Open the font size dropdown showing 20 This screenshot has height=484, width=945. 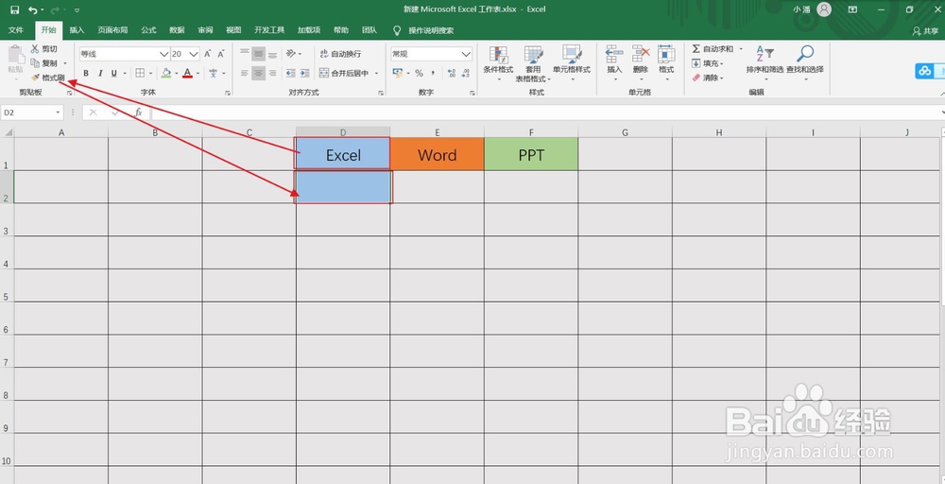pyautogui.click(x=194, y=54)
